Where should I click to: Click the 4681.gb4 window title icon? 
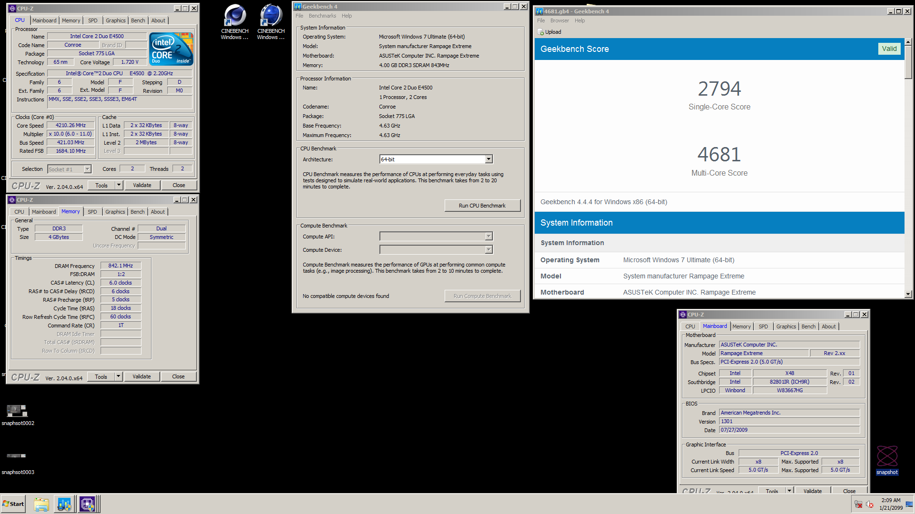pyautogui.click(x=539, y=11)
